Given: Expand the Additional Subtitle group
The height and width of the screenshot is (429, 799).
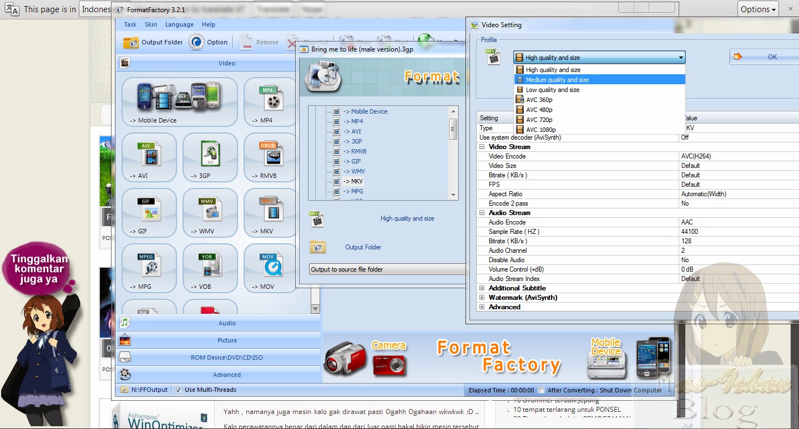Looking at the screenshot, I should (482, 288).
